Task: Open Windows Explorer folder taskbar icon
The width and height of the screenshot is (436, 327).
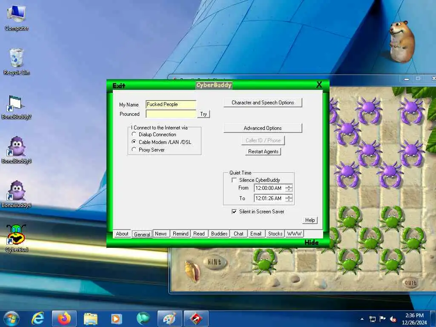Action: click(90, 318)
